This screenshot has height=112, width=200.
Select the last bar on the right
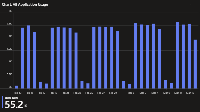195,64
